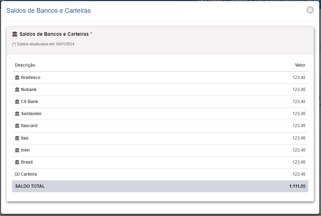Click the bank icon beside Inter
Viewport: 321px width, 216px height.
(x=17, y=150)
